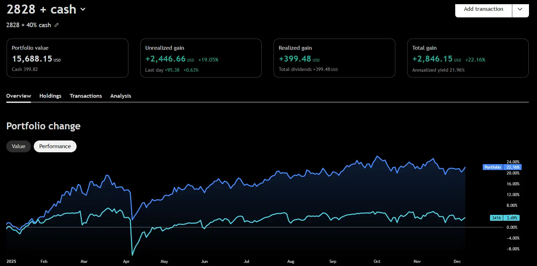The width and height of the screenshot is (537, 266).
Task: Select the Overview tab
Action: pos(18,96)
